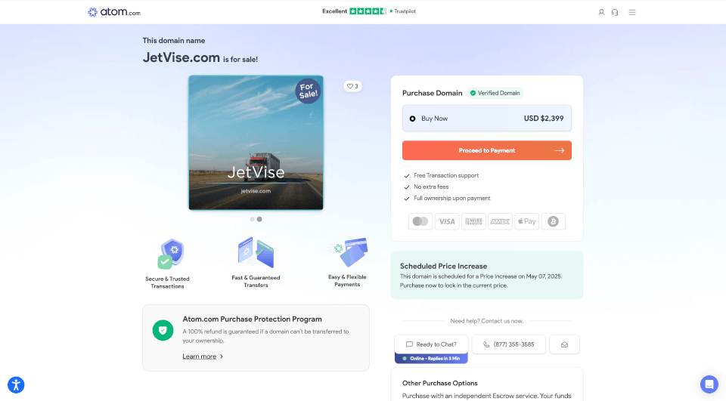Open the user account icon
The width and height of the screenshot is (726, 401).
[601, 13]
